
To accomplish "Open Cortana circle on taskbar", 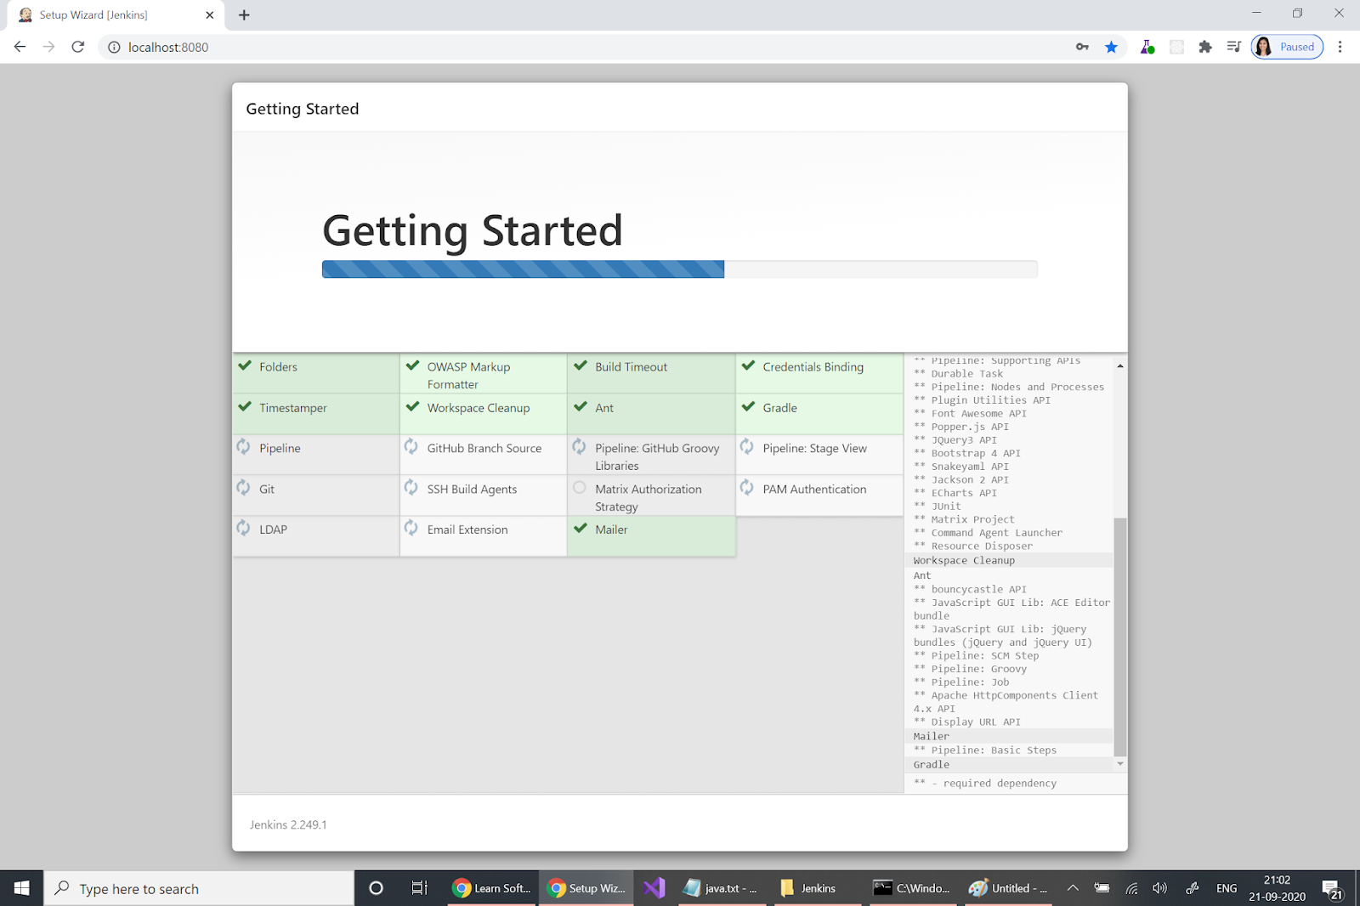I will coord(376,888).
